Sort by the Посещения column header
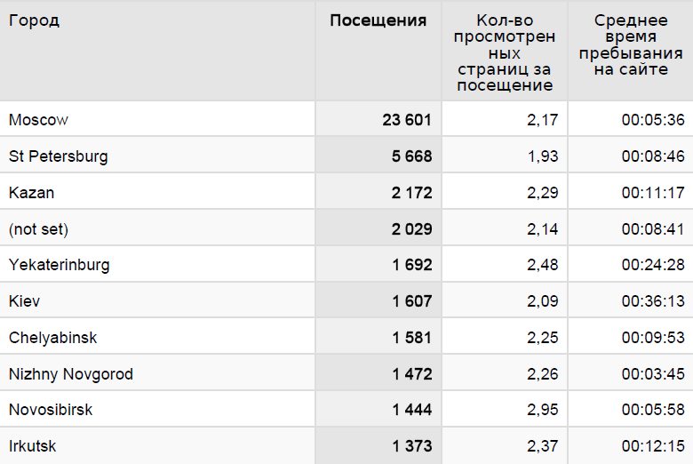 (x=378, y=20)
